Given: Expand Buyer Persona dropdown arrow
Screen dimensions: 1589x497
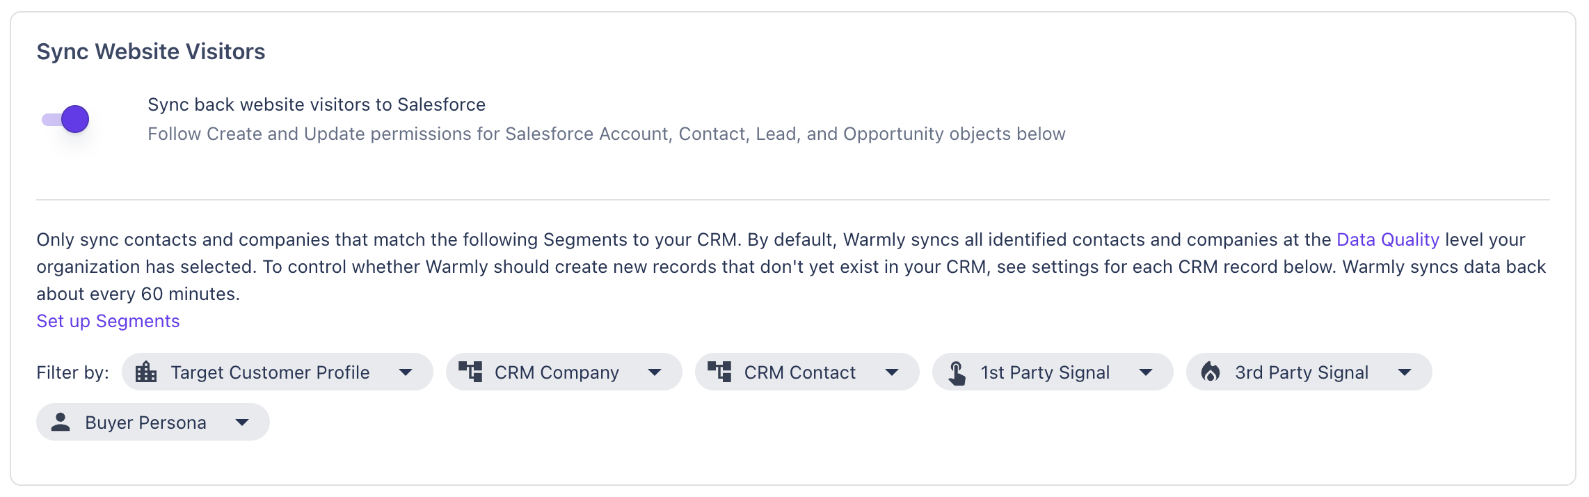Looking at the screenshot, I should click(242, 423).
